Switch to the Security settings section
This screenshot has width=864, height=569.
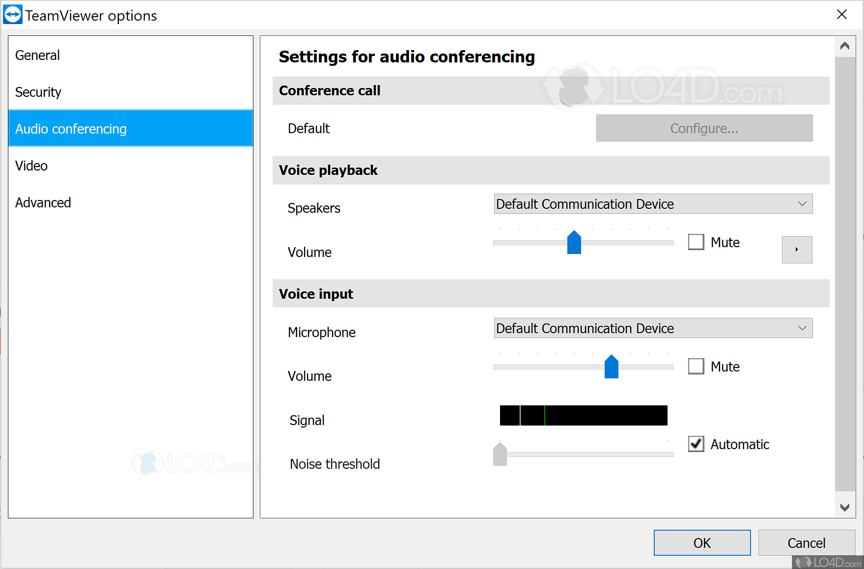pos(38,92)
